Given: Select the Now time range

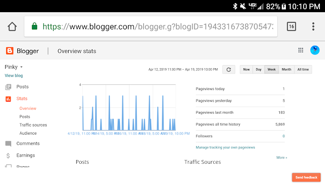Looking at the screenshot, I should tap(246, 70).
